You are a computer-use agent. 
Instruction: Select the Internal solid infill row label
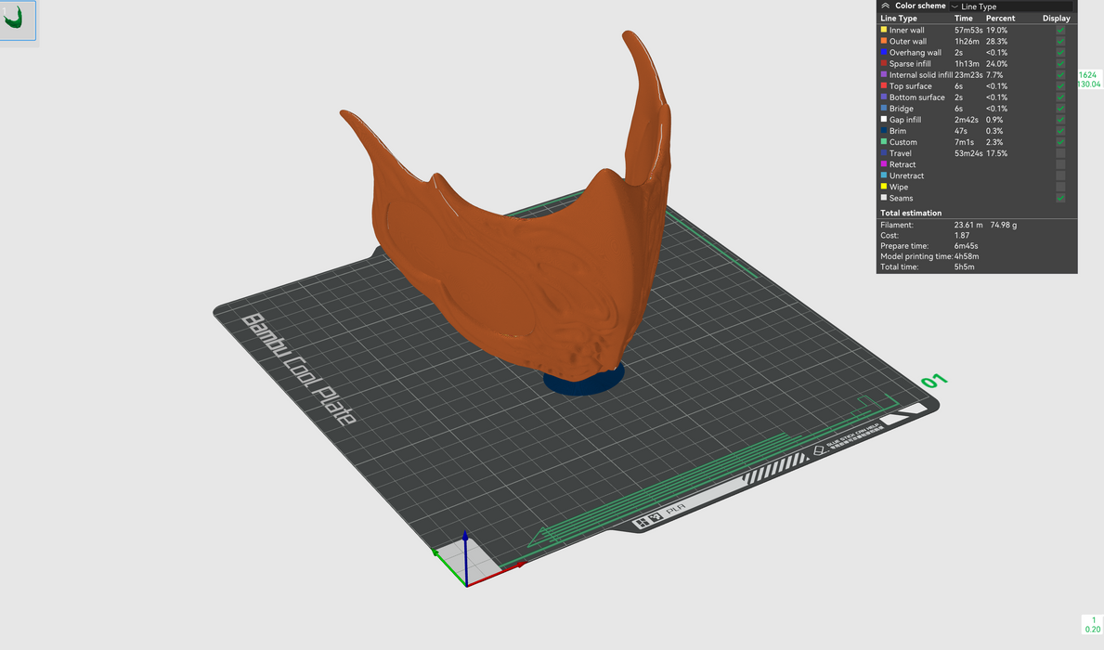920,75
